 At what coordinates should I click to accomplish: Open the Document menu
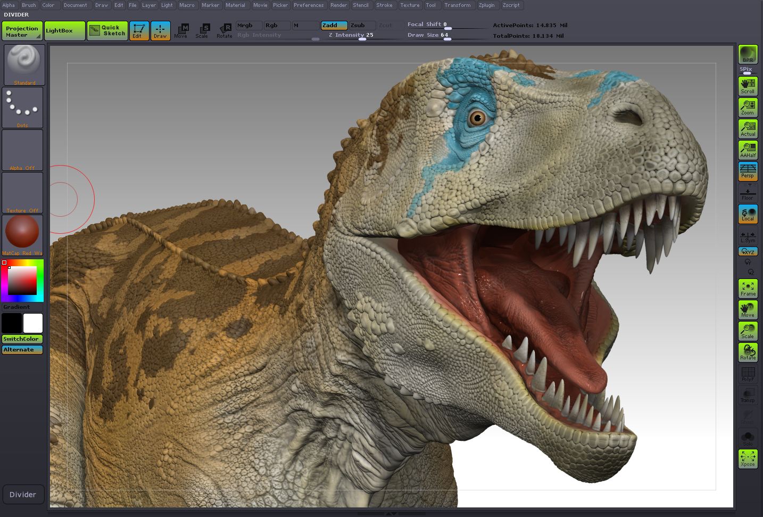(75, 5)
